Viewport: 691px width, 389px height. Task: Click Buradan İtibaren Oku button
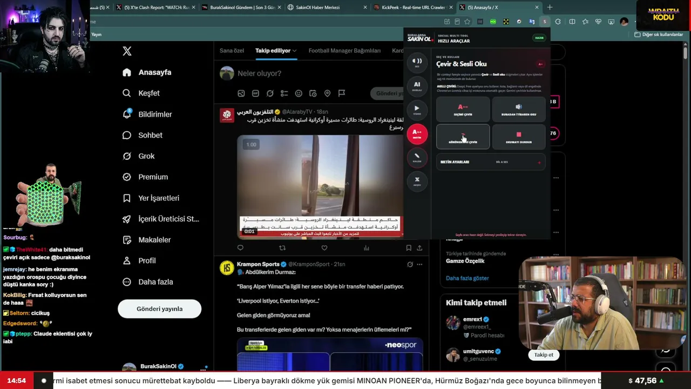[x=519, y=109]
